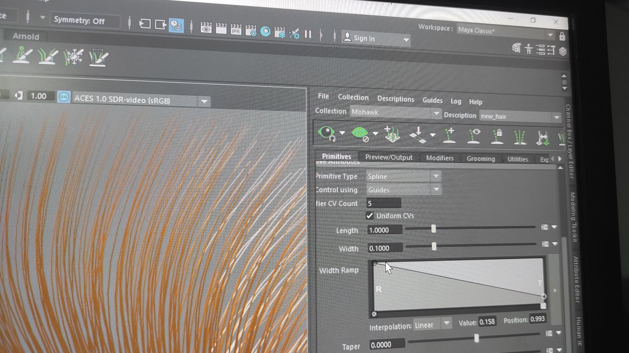Screen dimensions: 629x353
Task: Click the add guide plus icon
Action: 449,135
